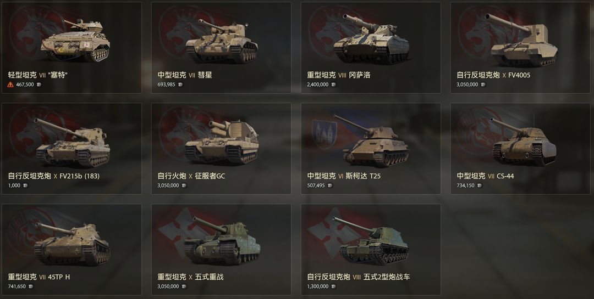Click the 冈萨洛 heavy tank picture
Viewport: 594px width, 299px height.
point(371,39)
